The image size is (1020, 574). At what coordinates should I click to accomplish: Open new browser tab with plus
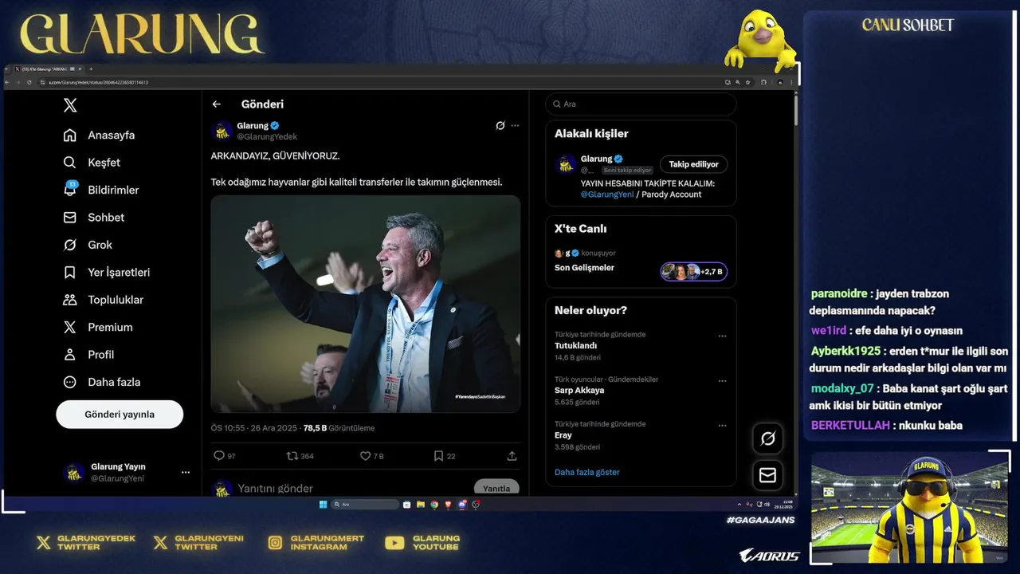pyautogui.click(x=91, y=69)
